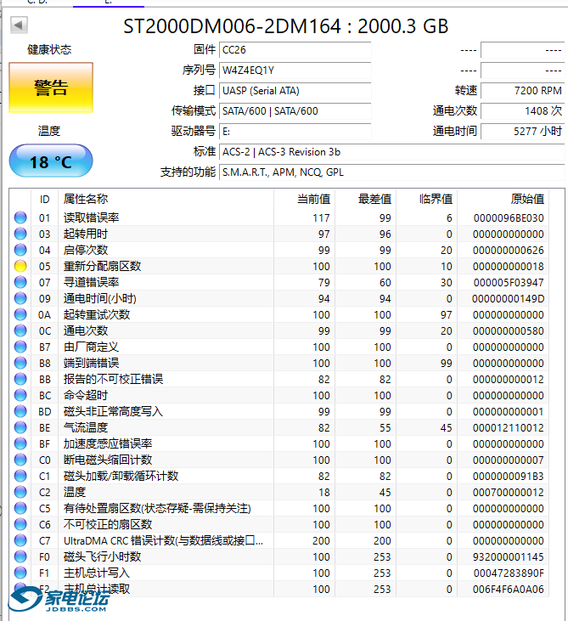Click the status icon for 通电时间(小时) row
This screenshot has width=568, height=621.
pos(20,298)
